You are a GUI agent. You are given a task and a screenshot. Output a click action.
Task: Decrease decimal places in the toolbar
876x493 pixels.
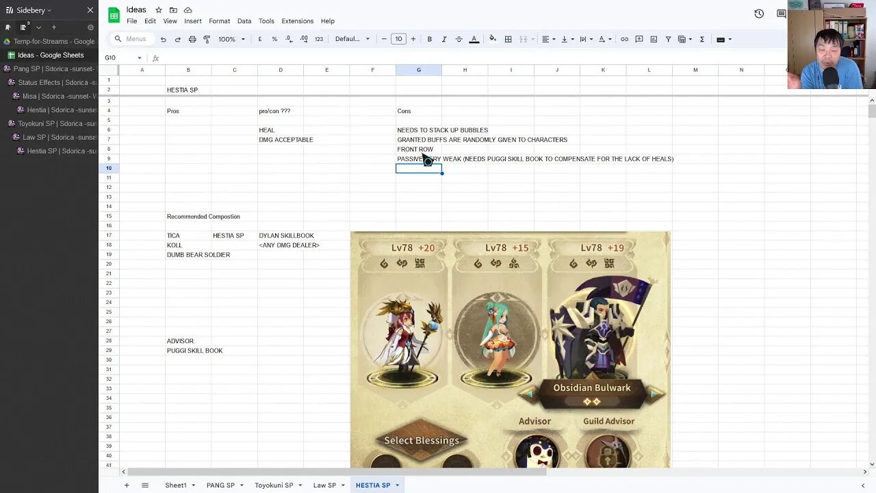click(x=289, y=39)
